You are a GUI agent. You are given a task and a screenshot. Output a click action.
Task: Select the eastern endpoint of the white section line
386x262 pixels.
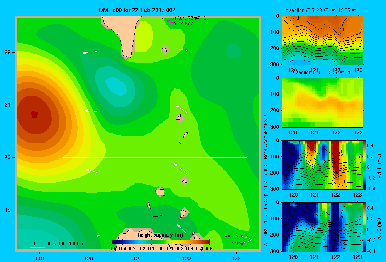pos(246,157)
